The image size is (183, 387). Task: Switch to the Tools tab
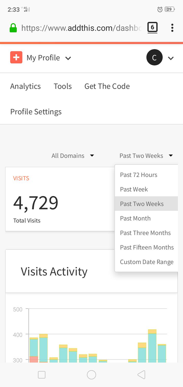point(63,86)
